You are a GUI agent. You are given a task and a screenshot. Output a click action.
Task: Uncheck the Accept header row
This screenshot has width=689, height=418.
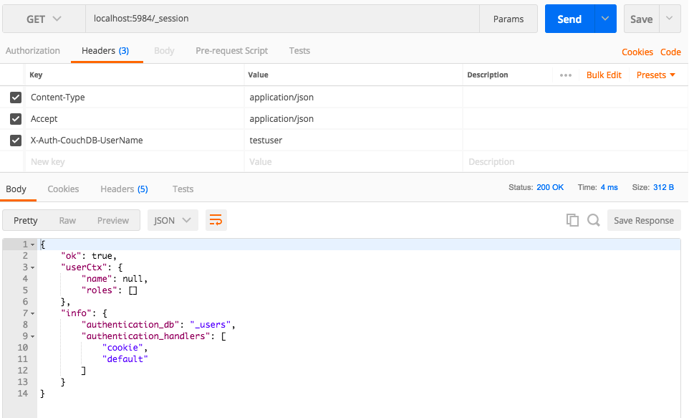[x=15, y=118]
